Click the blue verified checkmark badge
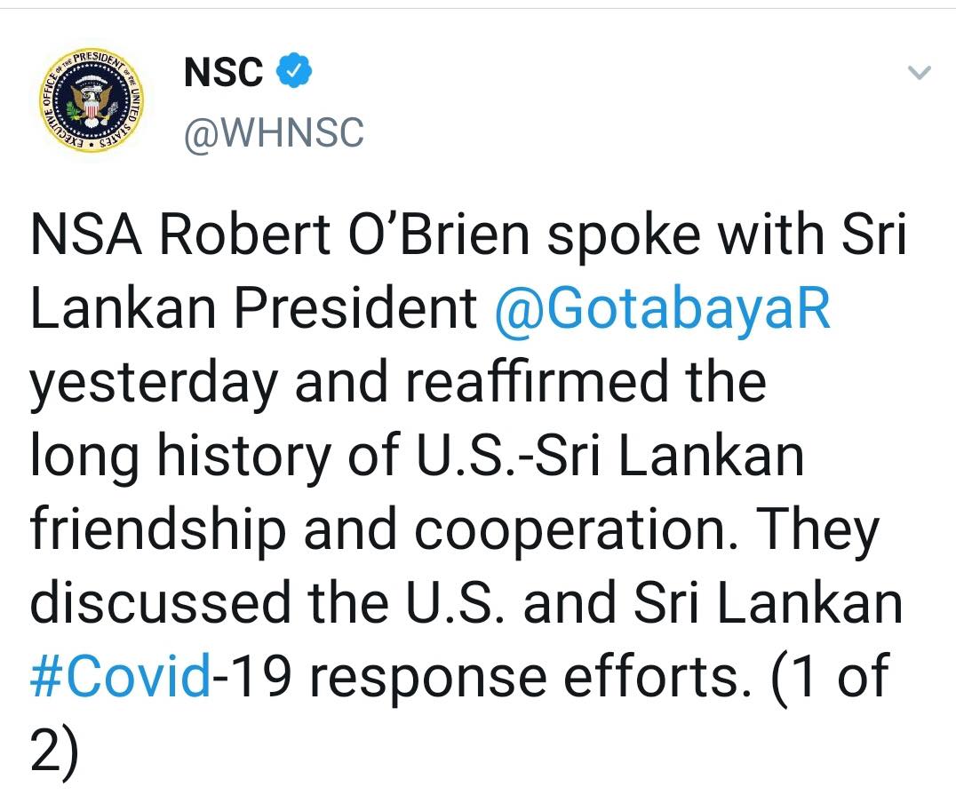956x795 pixels. pyautogui.click(x=295, y=72)
